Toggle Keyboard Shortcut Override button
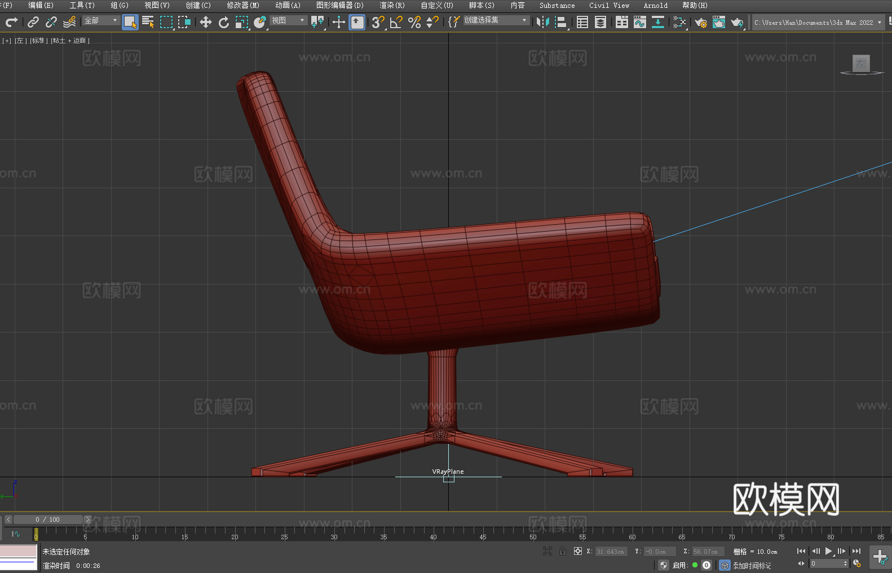This screenshot has height=573, width=892. pos(357,22)
